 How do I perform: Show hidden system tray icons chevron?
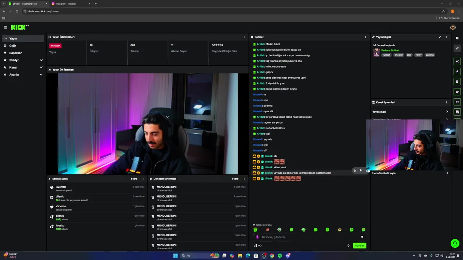[x=414, y=256]
